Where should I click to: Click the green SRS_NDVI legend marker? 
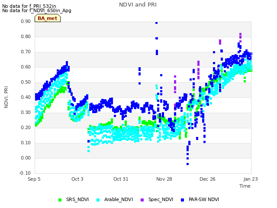[x=60, y=200]
